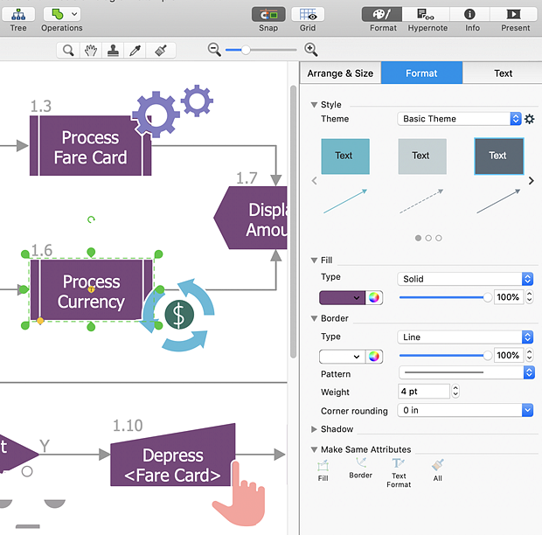Open fill color wheel picker
The width and height of the screenshot is (542, 535).
click(373, 297)
